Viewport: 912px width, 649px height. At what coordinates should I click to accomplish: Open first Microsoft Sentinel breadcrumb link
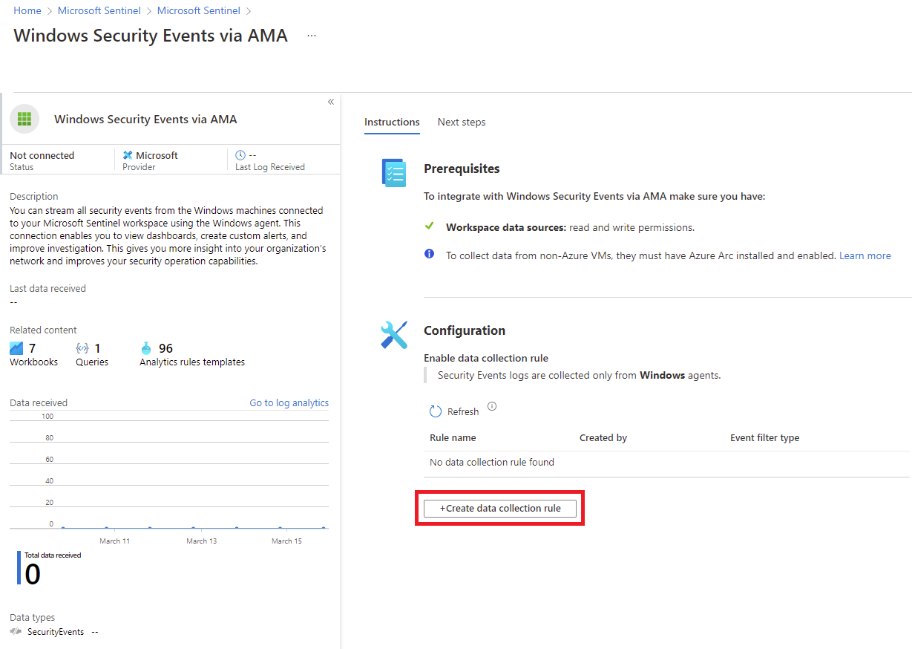[x=99, y=10]
